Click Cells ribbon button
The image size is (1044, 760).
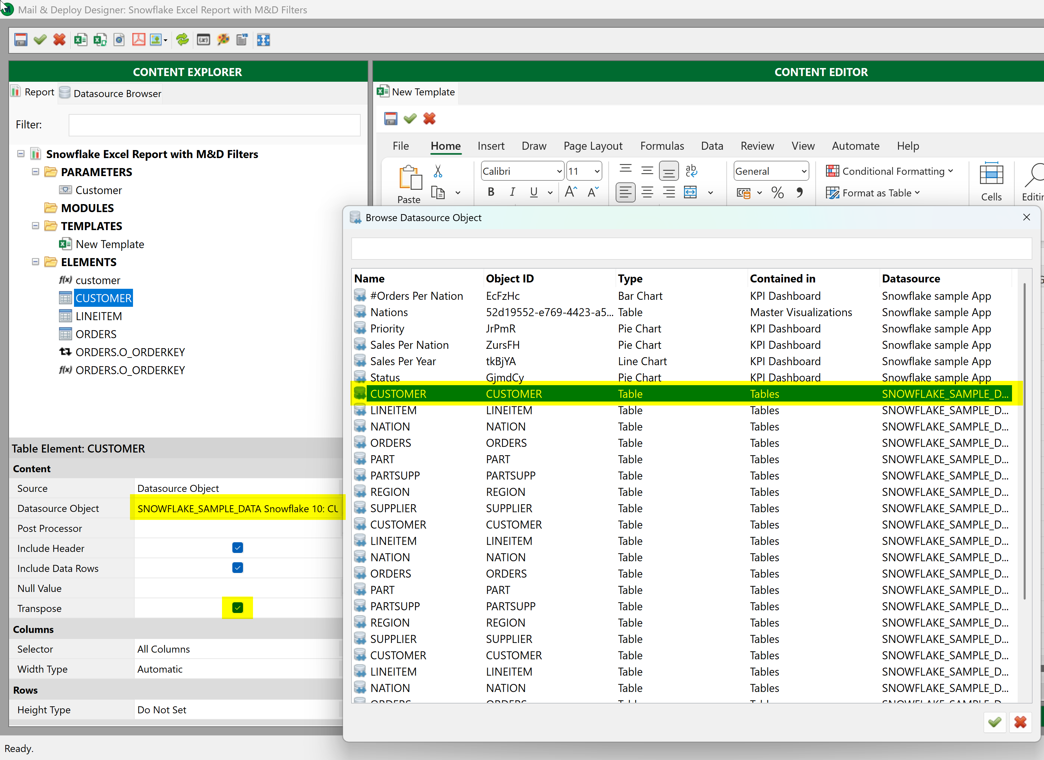pos(991,182)
